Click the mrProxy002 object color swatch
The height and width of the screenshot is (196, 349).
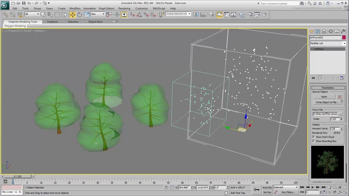[x=344, y=38]
